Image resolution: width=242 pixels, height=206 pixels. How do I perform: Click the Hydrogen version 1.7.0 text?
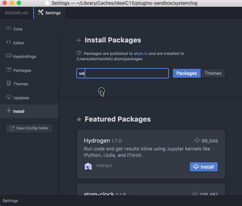(x=117, y=141)
